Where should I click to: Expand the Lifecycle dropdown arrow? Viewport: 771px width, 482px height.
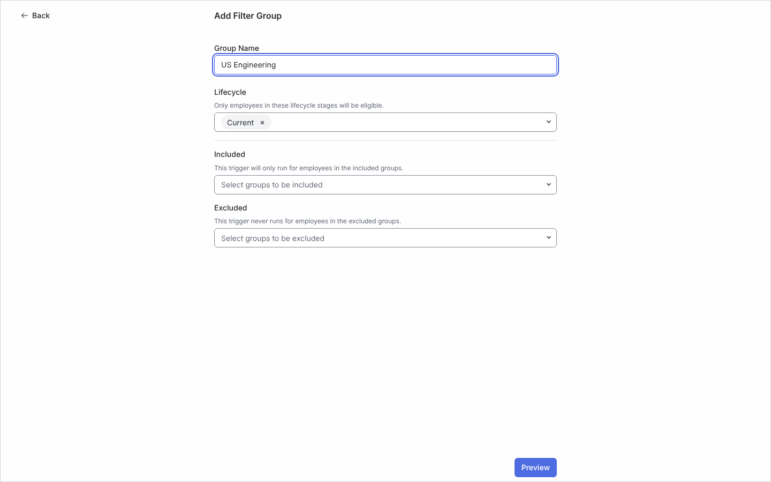click(x=548, y=122)
